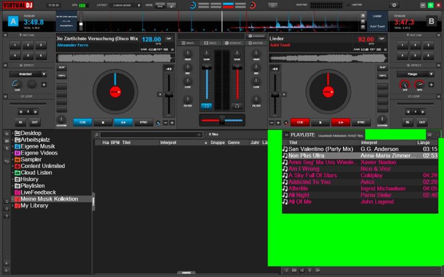This screenshot has height=277, width=444.
Task: Expand the My Library tree node
Action: tap(12, 206)
